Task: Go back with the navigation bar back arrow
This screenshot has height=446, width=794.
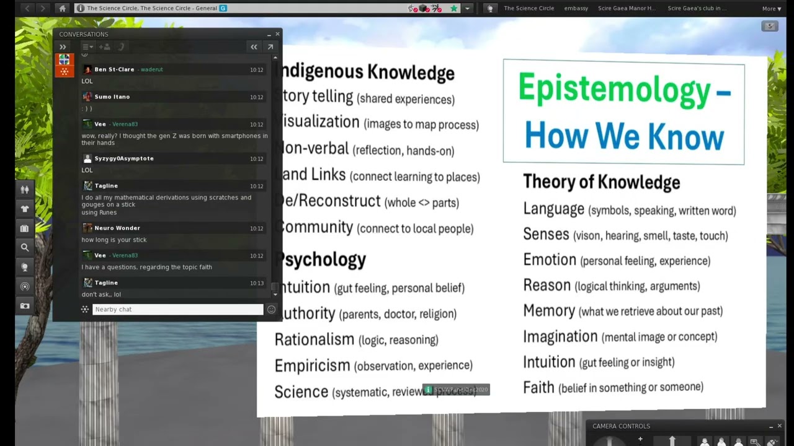Action: pyautogui.click(x=27, y=8)
